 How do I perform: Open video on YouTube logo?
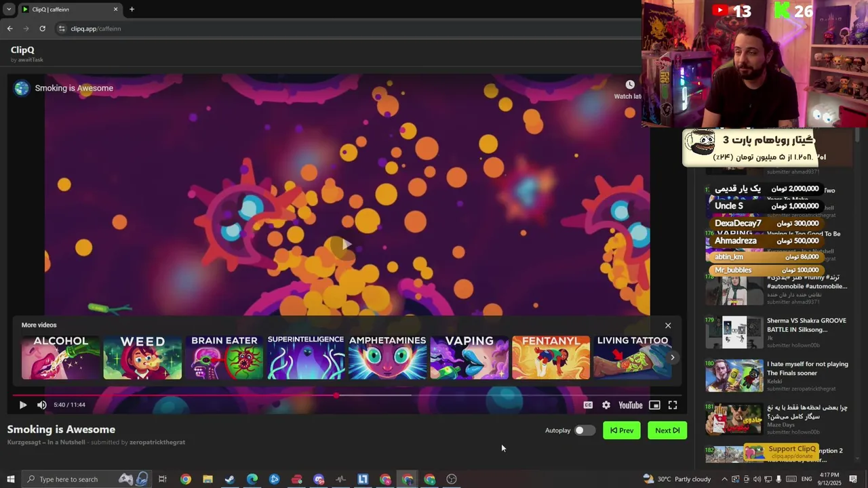tap(630, 405)
